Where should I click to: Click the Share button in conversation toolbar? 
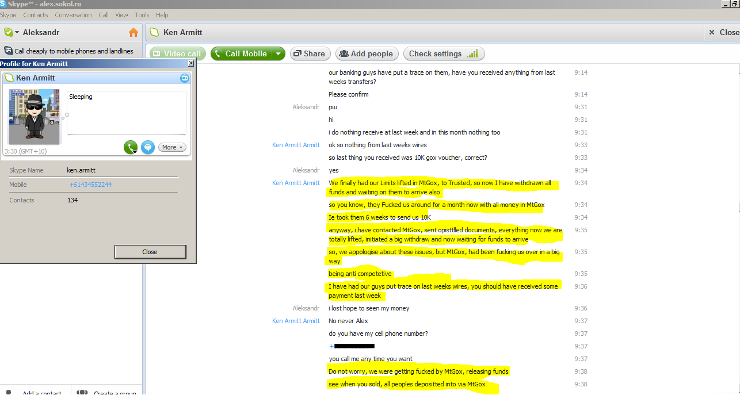pos(310,53)
